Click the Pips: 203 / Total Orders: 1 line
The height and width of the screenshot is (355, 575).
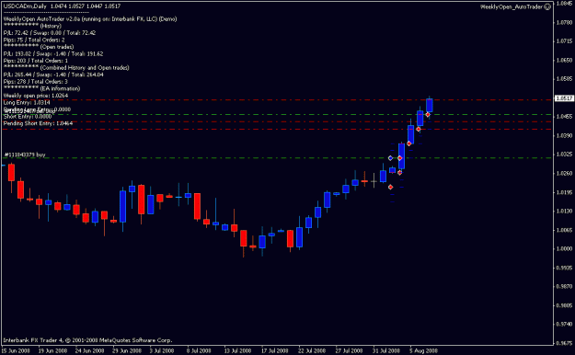[36, 61]
